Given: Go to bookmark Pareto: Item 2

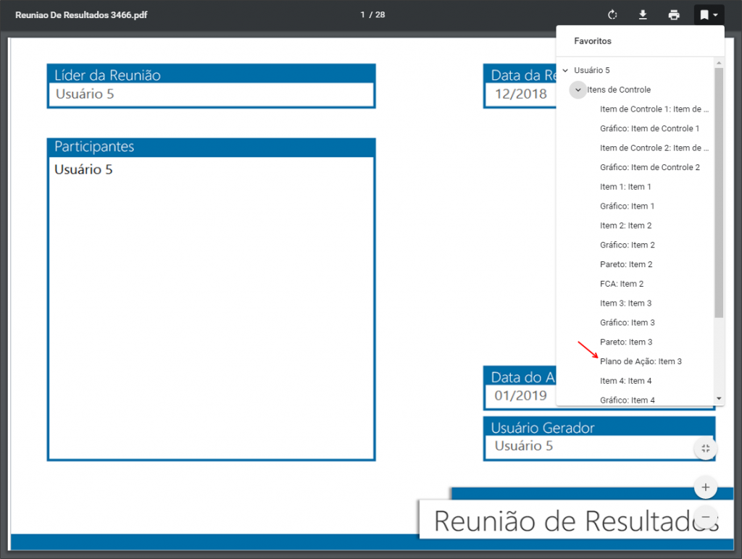Looking at the screenshot, I should [x=626, y=264].
